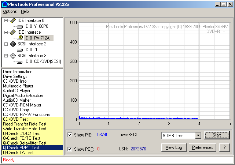Click the IDE Interface 1 controller icon
Image resolution: width=235 pixels, height=165 pixels.
click(13, 32)
